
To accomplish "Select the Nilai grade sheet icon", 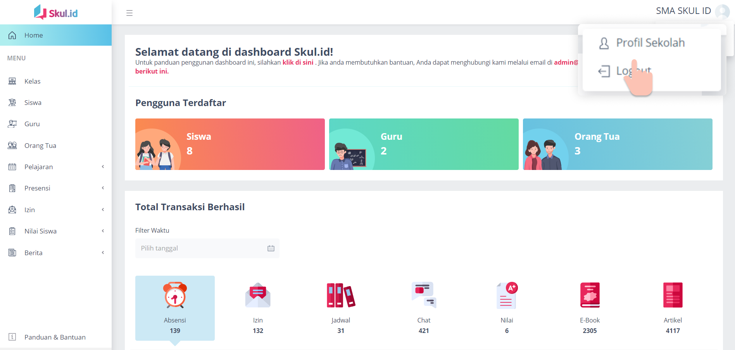I will pyautogui.click(x=507, y=295).
